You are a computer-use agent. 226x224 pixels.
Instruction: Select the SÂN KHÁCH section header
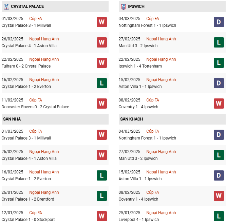[x=131, y=119]
